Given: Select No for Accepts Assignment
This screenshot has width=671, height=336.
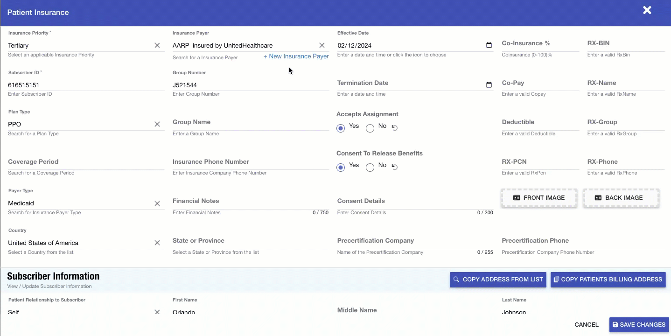Looking at the screenshot, I should [370, 128].
